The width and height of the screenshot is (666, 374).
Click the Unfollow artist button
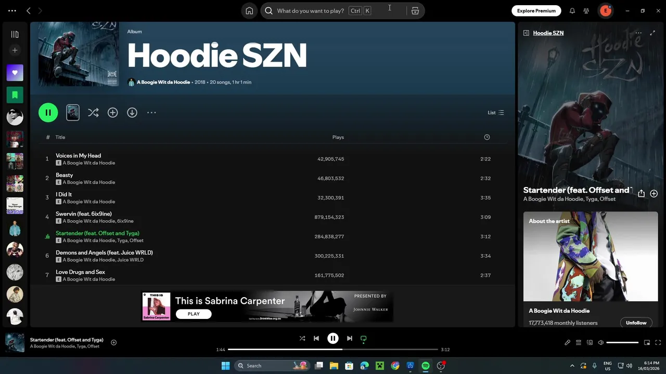pyautogui.click(x=636, y=323)
